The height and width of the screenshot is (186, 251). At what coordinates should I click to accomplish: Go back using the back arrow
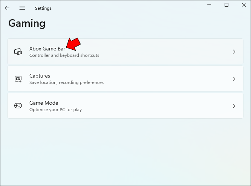(x=7, y=8)
